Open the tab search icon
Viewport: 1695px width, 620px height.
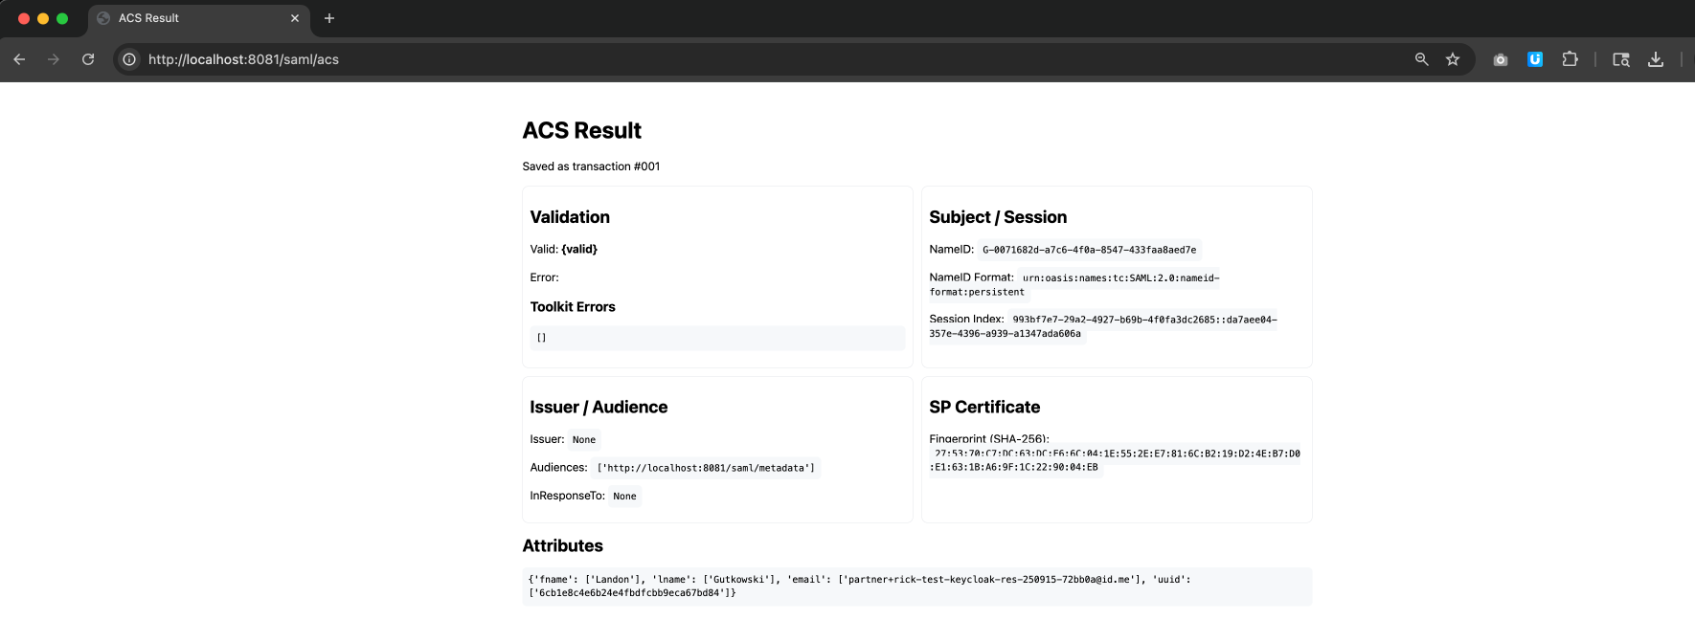click(1621, 59)
